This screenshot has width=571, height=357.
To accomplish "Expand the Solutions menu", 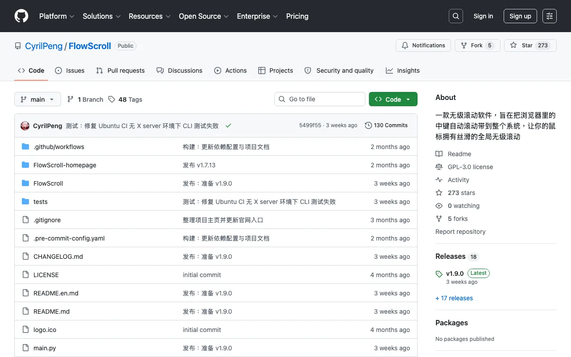I will pyautogui.click(x=102, y=16).
